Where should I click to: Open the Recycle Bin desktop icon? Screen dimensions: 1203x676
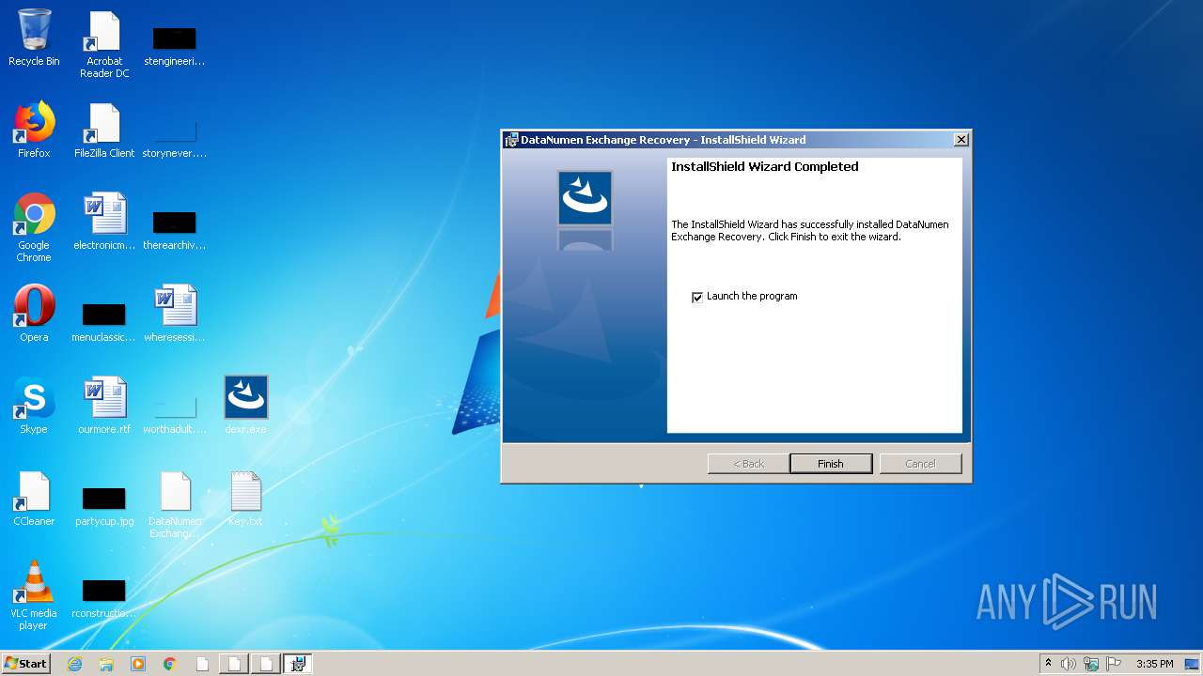pos(34,38)
